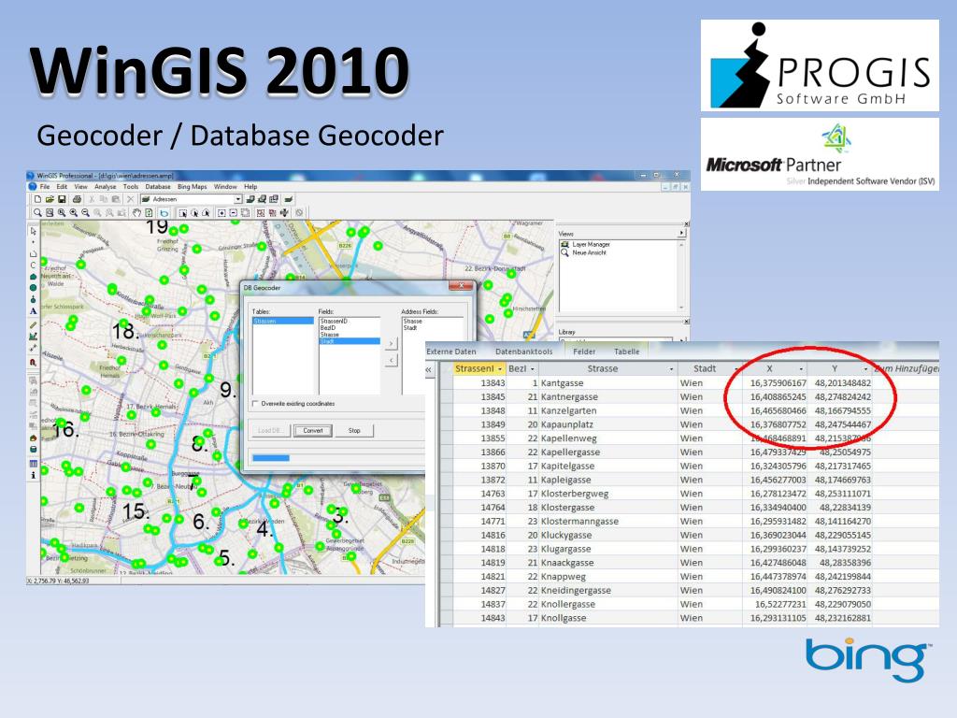This screenshot has height=718, width=957.
Task: Open the StrassenI column filter dropdown
Action: tap(499, 369)
